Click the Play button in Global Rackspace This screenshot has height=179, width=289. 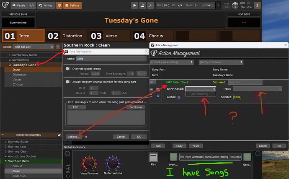click(x=153, y=158)
